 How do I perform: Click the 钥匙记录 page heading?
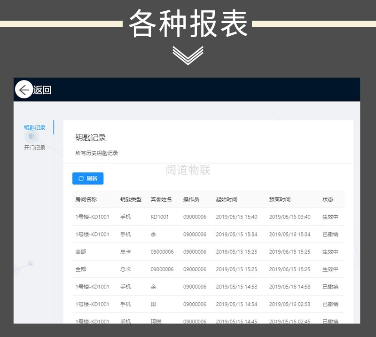coord(91,137)
